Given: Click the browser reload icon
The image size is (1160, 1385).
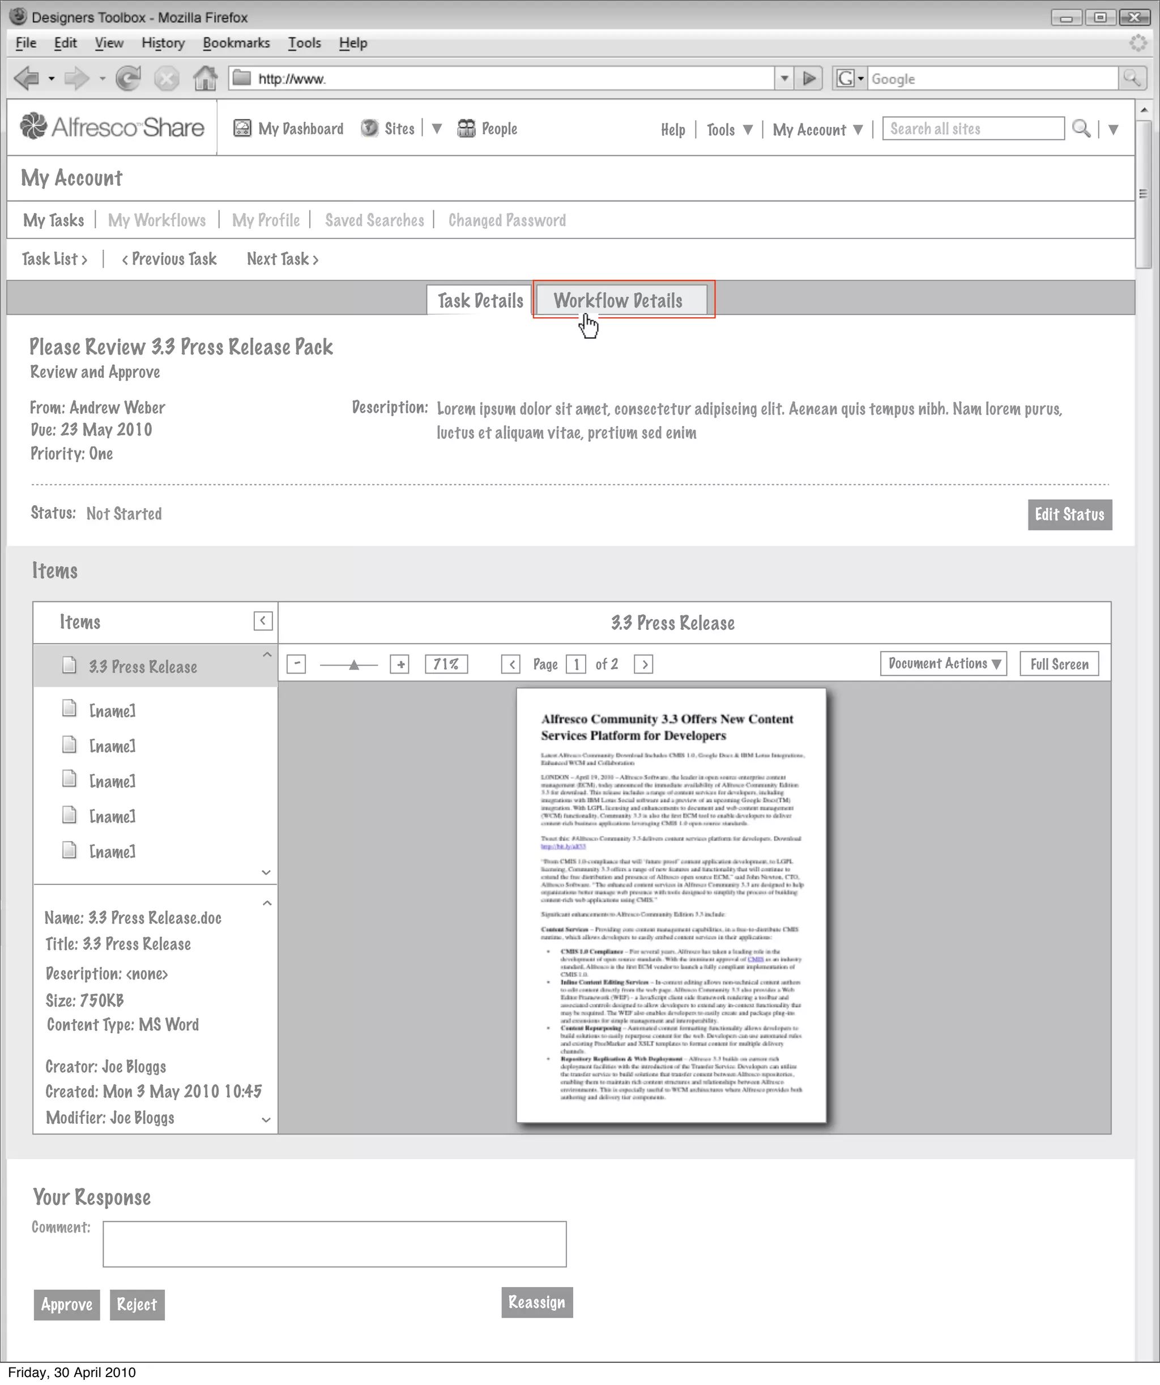Looking at the screenshot, I should (x=129, y=79).
